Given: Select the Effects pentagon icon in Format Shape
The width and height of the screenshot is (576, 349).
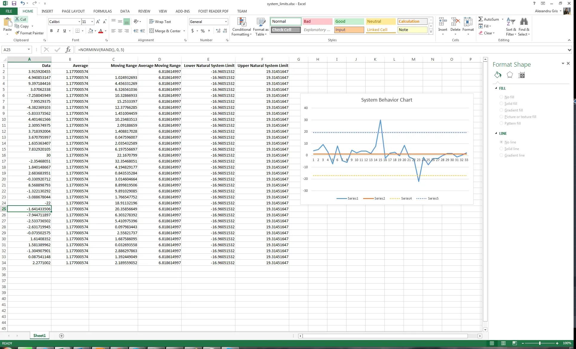Looking at the screenshot, I should pyautogui.click(x=510, y=75).
